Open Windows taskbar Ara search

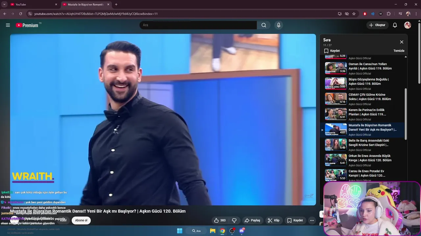click(196, 231)
